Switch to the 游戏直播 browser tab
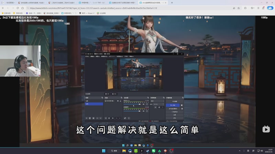 (x=31, y=3)
